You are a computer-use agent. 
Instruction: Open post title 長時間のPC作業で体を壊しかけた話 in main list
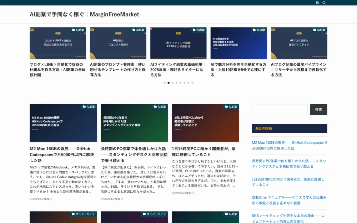pyautogui.click(x=134, y=154)
